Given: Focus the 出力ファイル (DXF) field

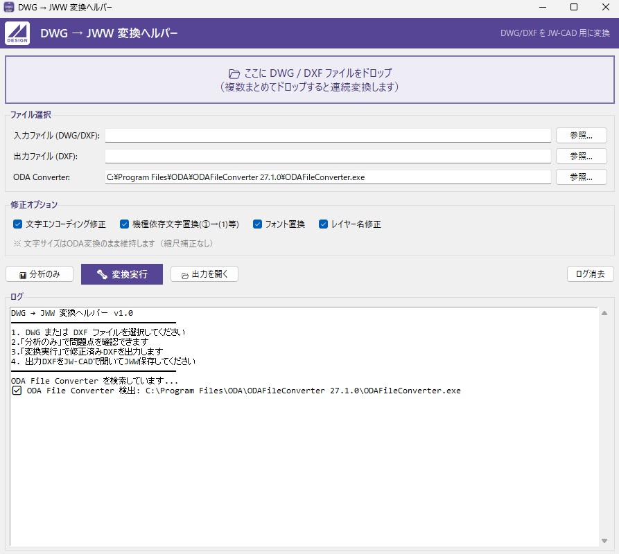Looking at the screenshot, I should (328, 156).
